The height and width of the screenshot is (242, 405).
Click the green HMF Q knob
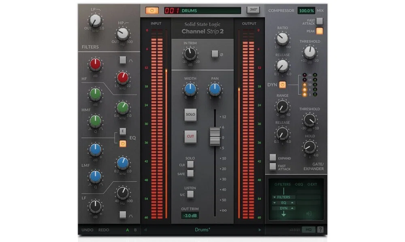(95, 121)
